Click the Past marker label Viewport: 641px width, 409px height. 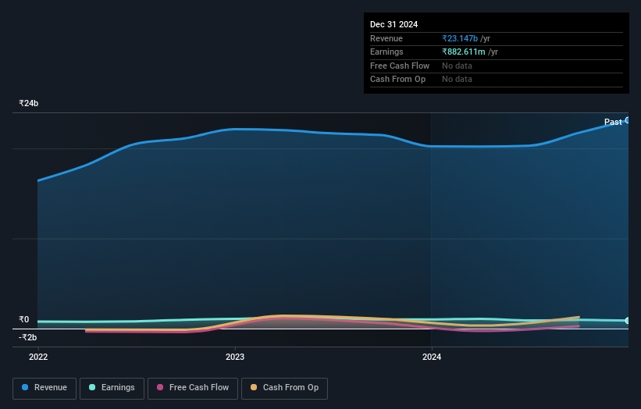pos(613,122)
